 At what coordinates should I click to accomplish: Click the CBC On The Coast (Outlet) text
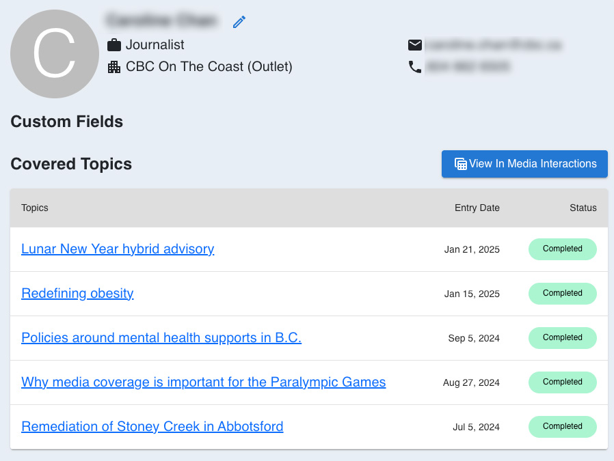click(x=209, y=67)
